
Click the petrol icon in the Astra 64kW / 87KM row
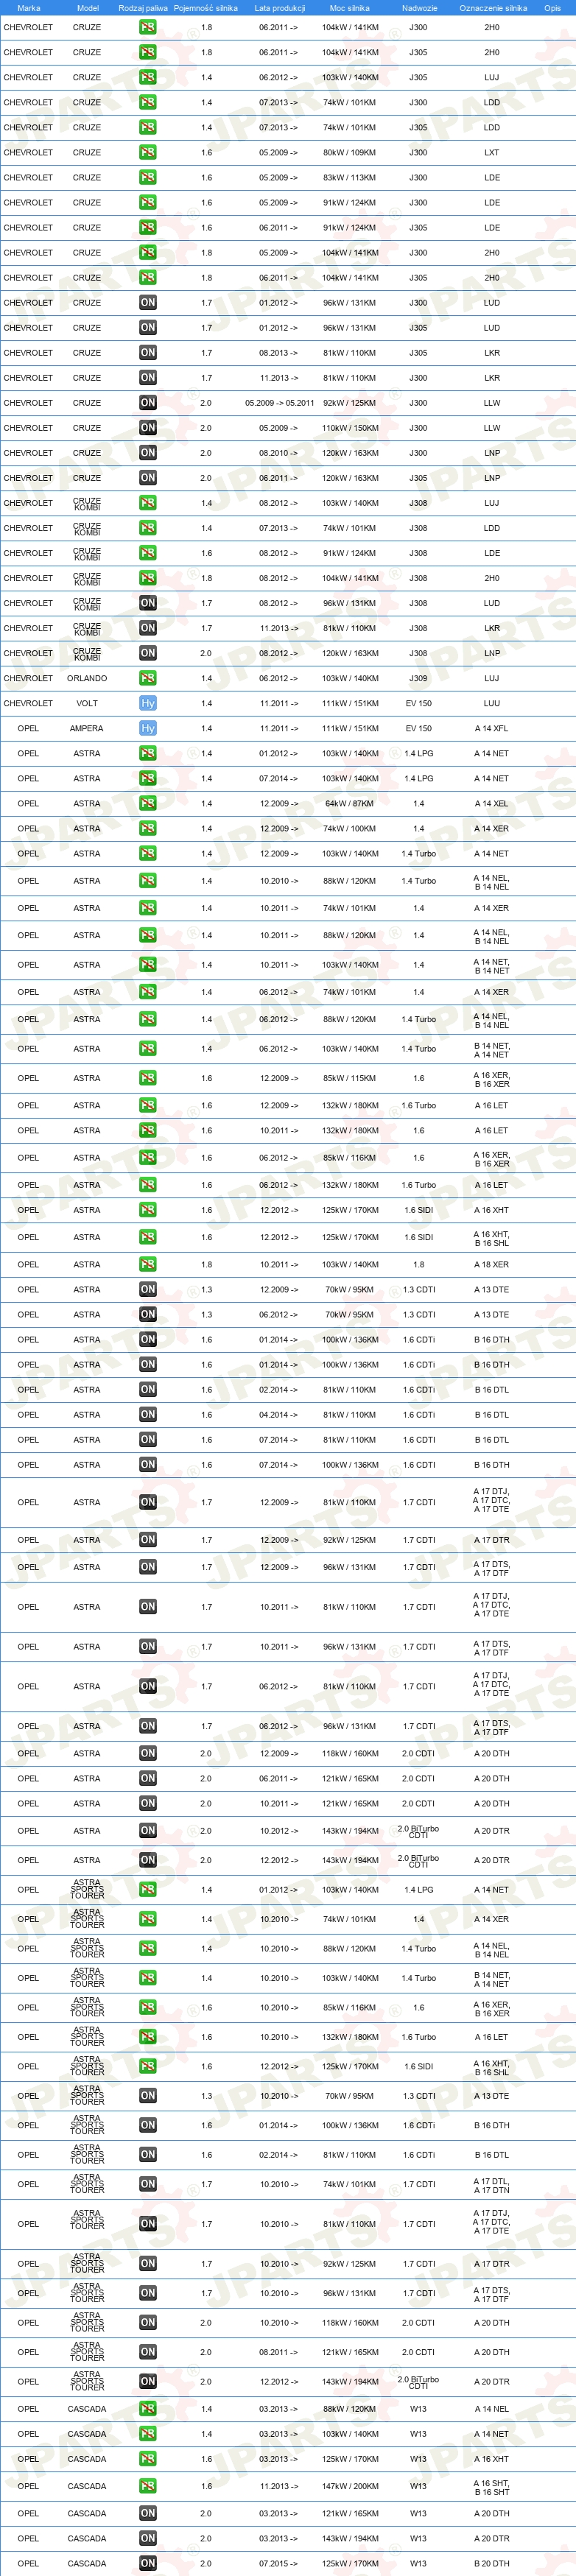[148, 803]
